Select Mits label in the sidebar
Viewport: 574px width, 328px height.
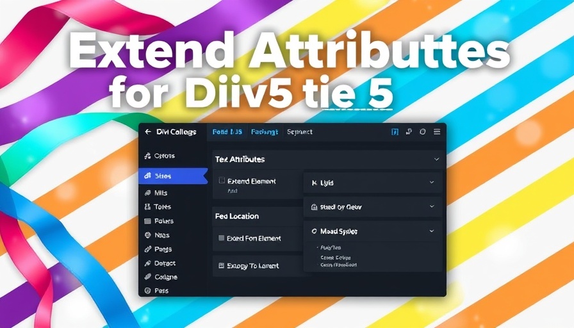pos(161,193)
